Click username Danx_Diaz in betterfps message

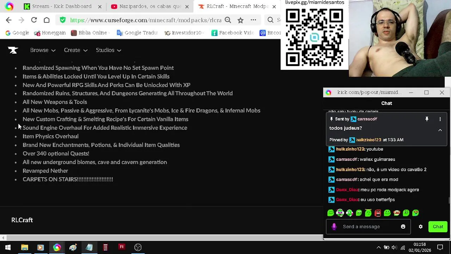pos(347,200)
